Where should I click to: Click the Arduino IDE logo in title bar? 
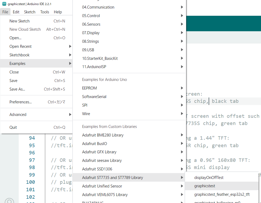[4, 4]
